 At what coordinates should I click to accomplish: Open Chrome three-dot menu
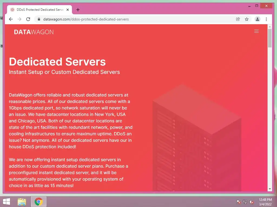point(266,19)
